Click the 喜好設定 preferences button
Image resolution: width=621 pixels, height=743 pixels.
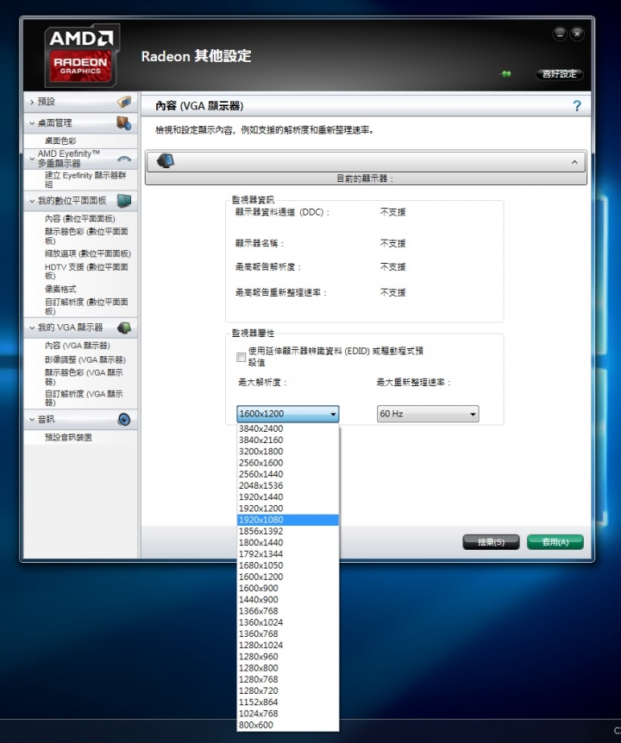click(x=560, y=74)
